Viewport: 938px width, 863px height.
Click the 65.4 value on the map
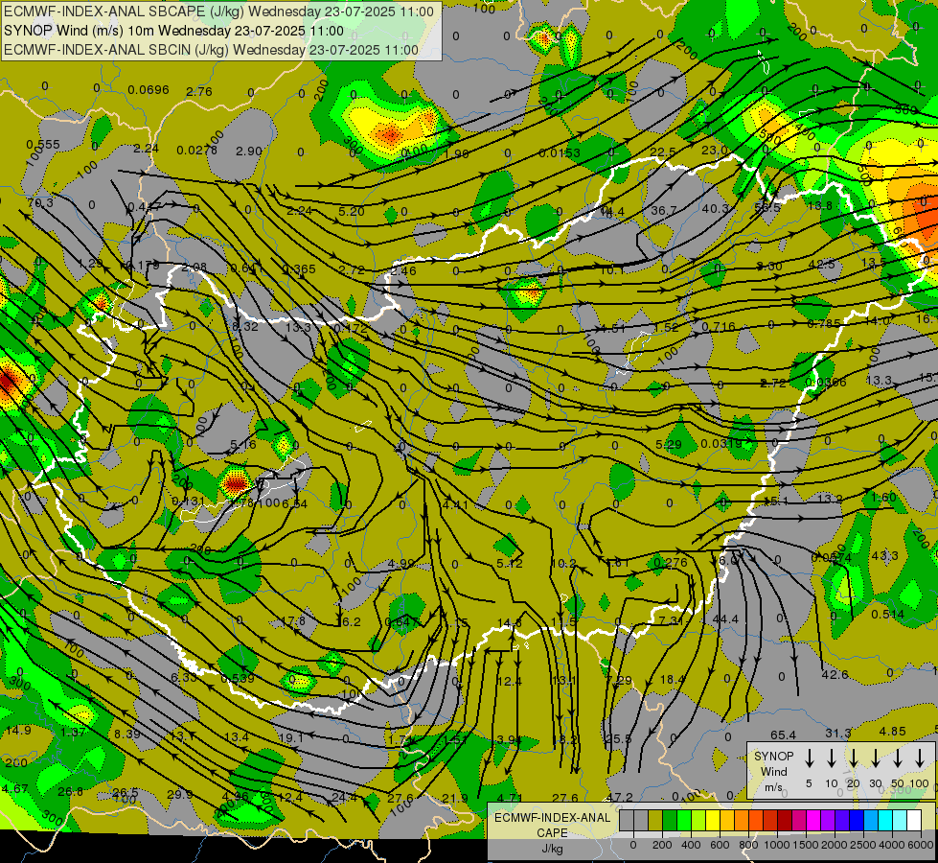(x=784, y=735)
